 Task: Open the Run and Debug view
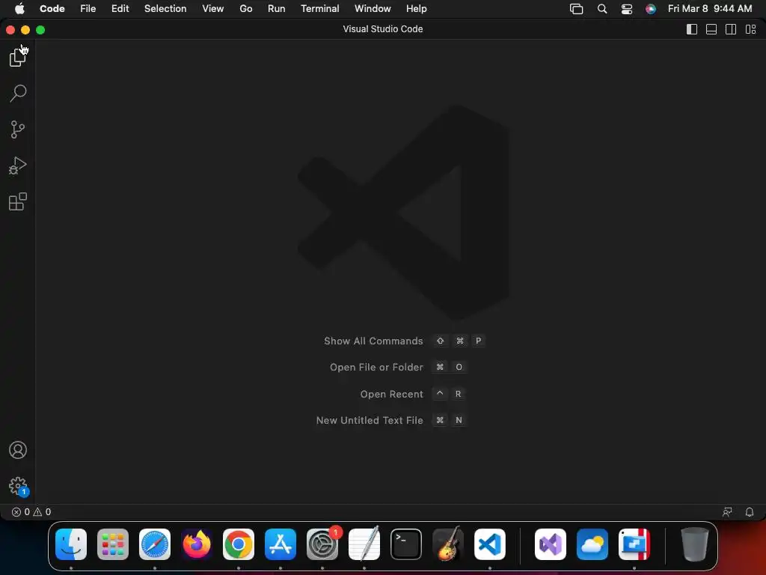18,165
